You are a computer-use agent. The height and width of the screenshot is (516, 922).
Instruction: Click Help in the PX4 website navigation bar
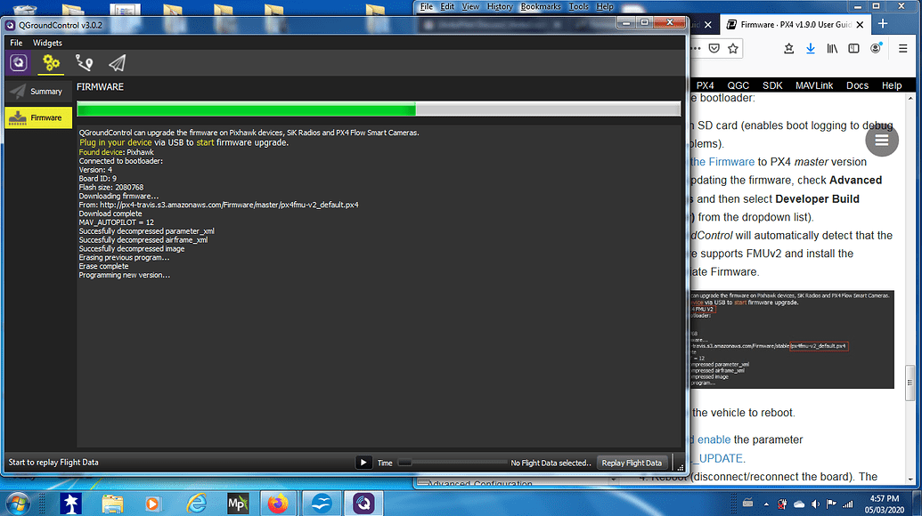click(x=892, y=85)
